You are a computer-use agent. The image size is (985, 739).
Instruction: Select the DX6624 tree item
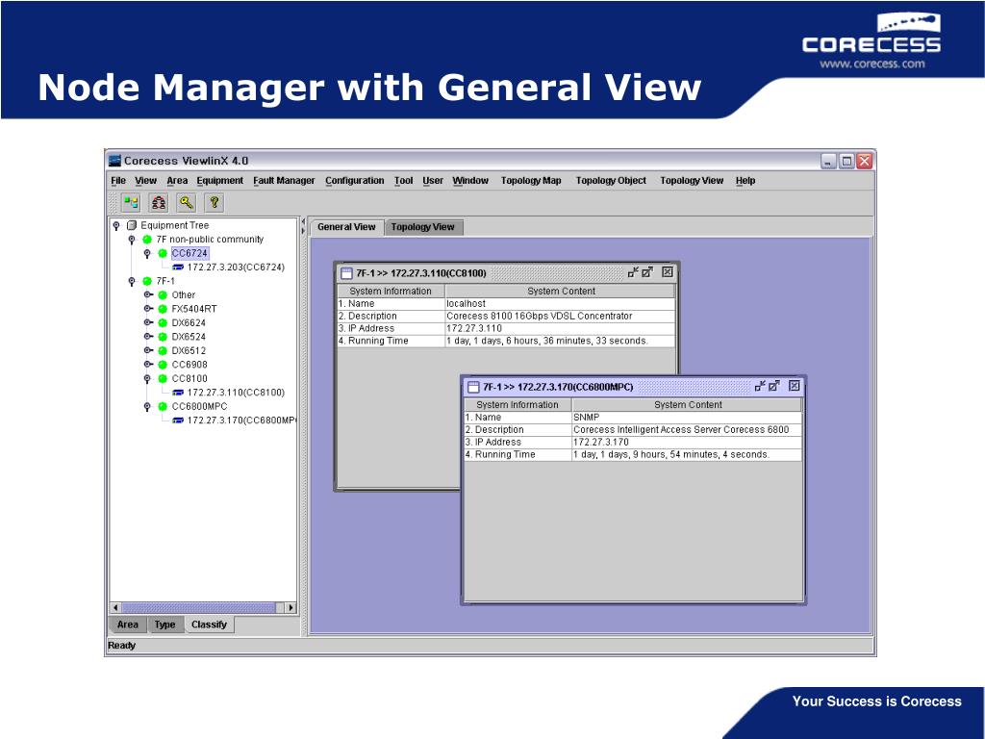click(x=189, y=322)
